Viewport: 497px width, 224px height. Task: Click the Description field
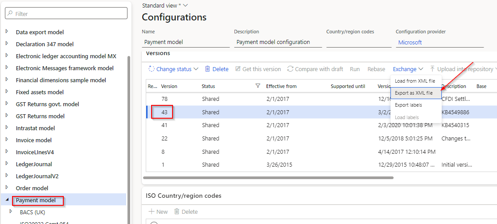(x=278, y=42)
